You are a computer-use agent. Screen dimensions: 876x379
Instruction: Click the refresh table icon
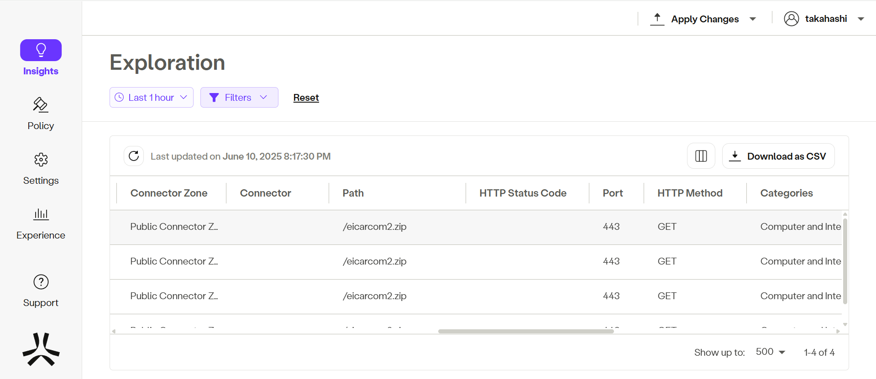click(134, 156)
